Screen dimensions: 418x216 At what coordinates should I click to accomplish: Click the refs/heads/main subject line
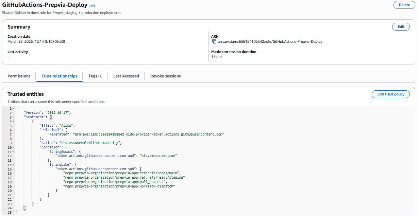(121, 173)
